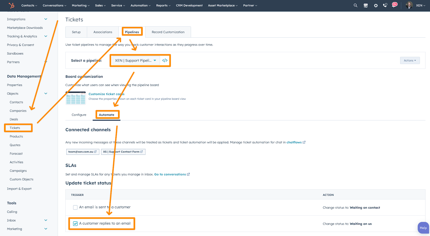Click the calling phone icon
Viewport: 430px width, 236px height.
click(x=385, y=5)
